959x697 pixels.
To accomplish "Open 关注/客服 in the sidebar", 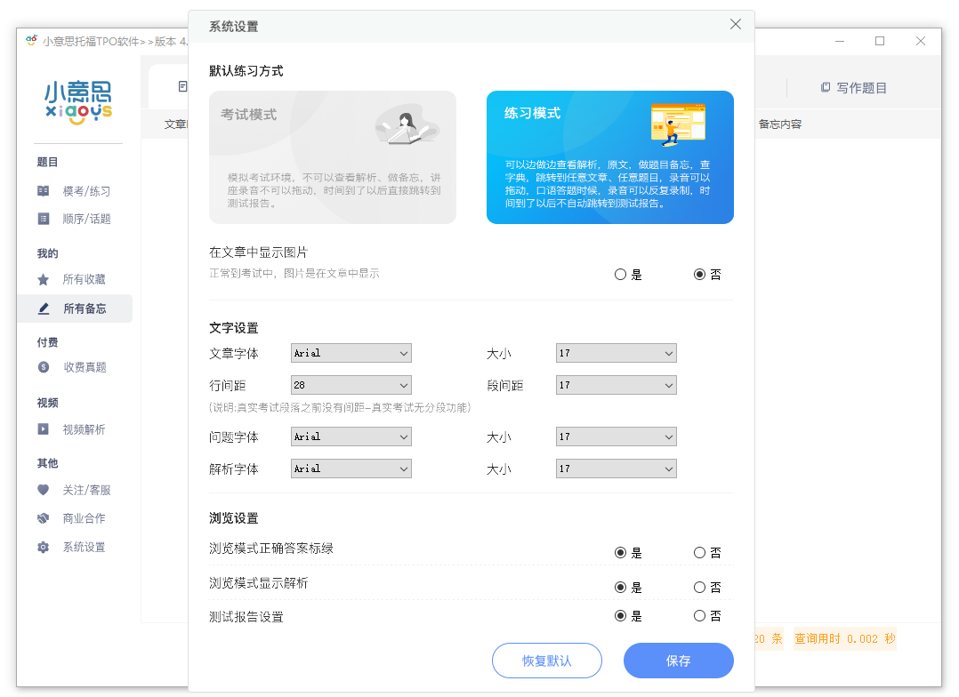I will point(86,490).
